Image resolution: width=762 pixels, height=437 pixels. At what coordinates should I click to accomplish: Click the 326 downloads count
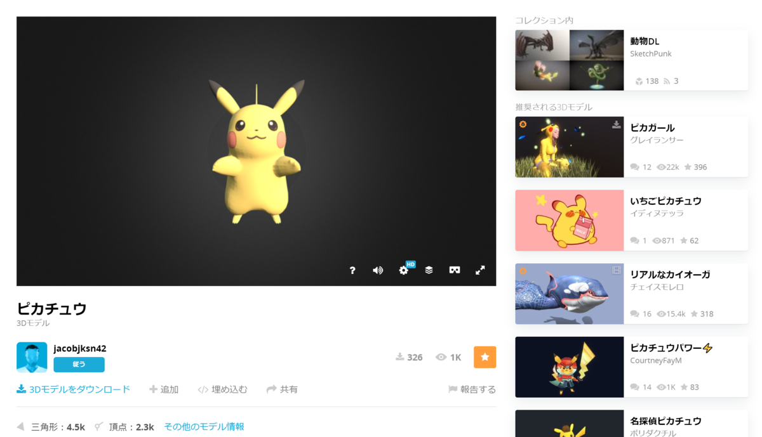click(x=409, y=357)
